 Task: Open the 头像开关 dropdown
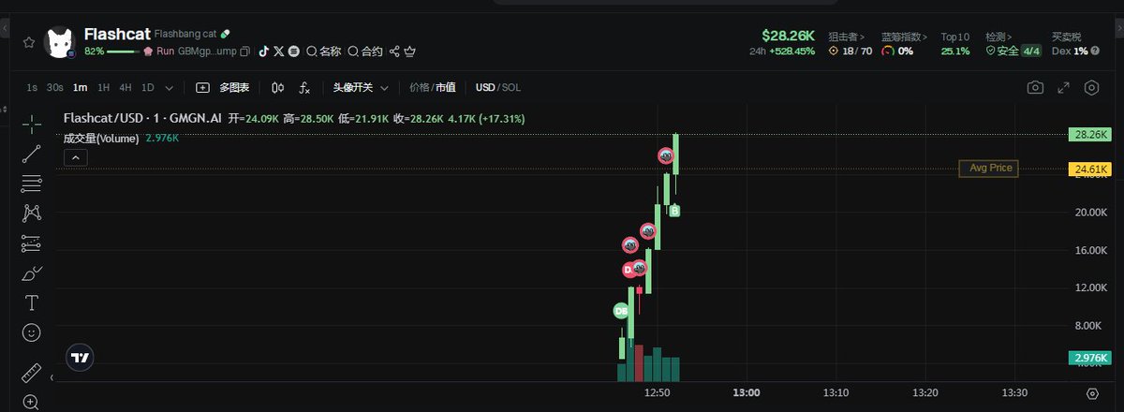(359, 87)
